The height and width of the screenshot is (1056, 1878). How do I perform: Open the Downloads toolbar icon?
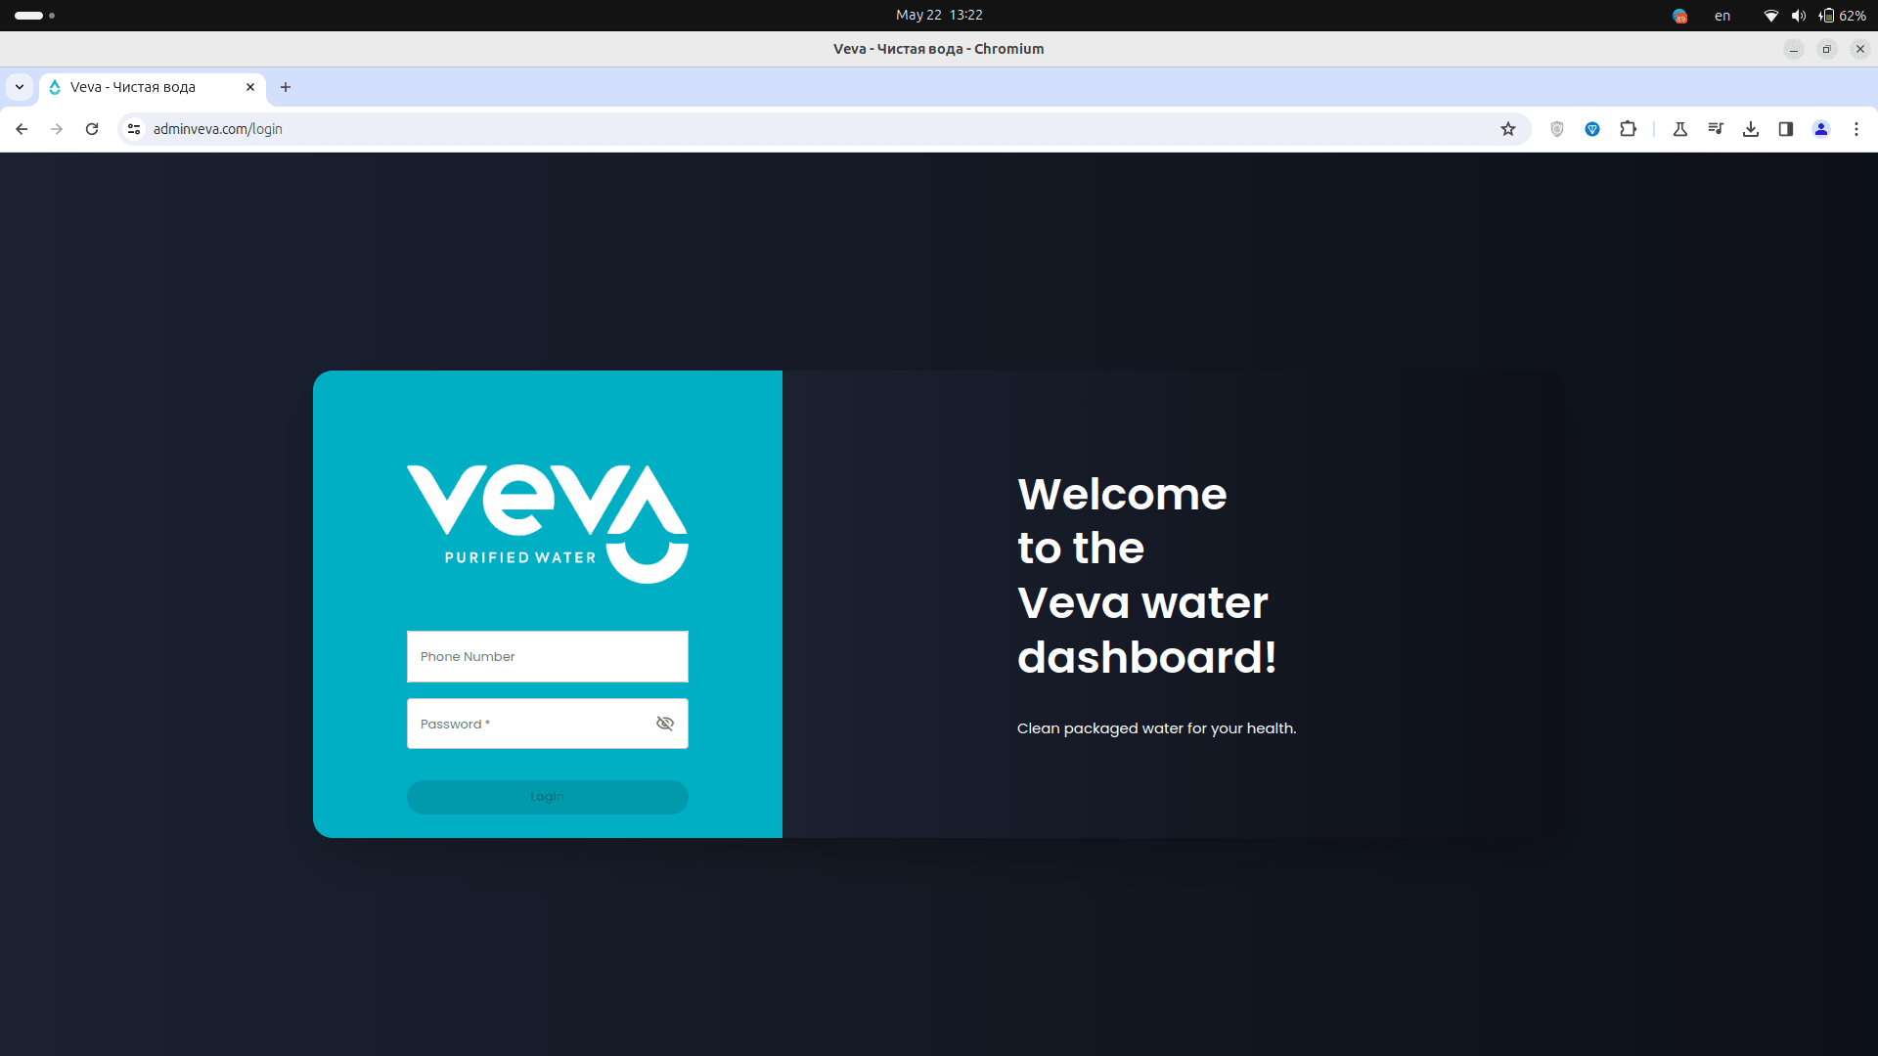click(x=1751, y=129)
